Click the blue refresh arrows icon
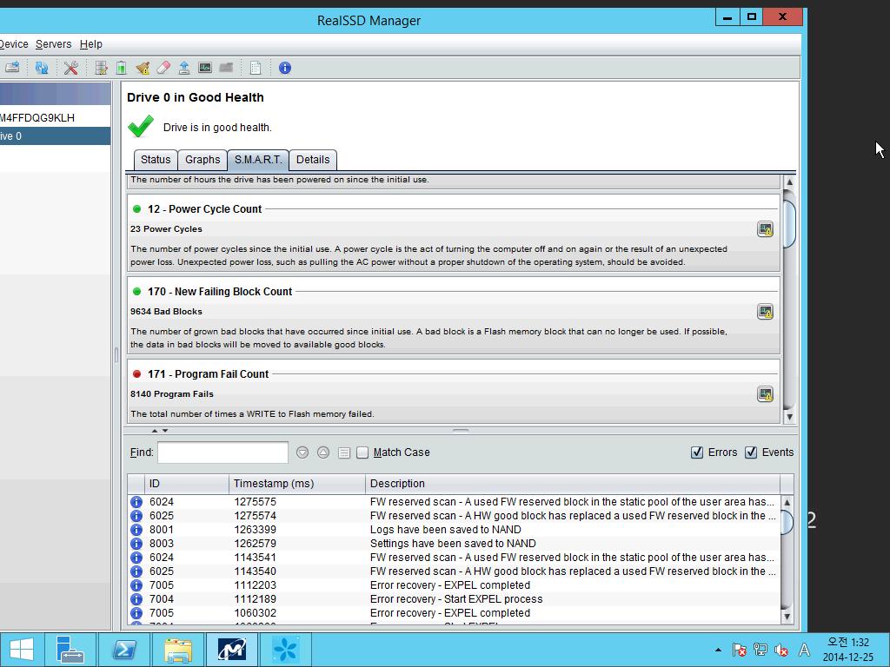 (42, 68)
